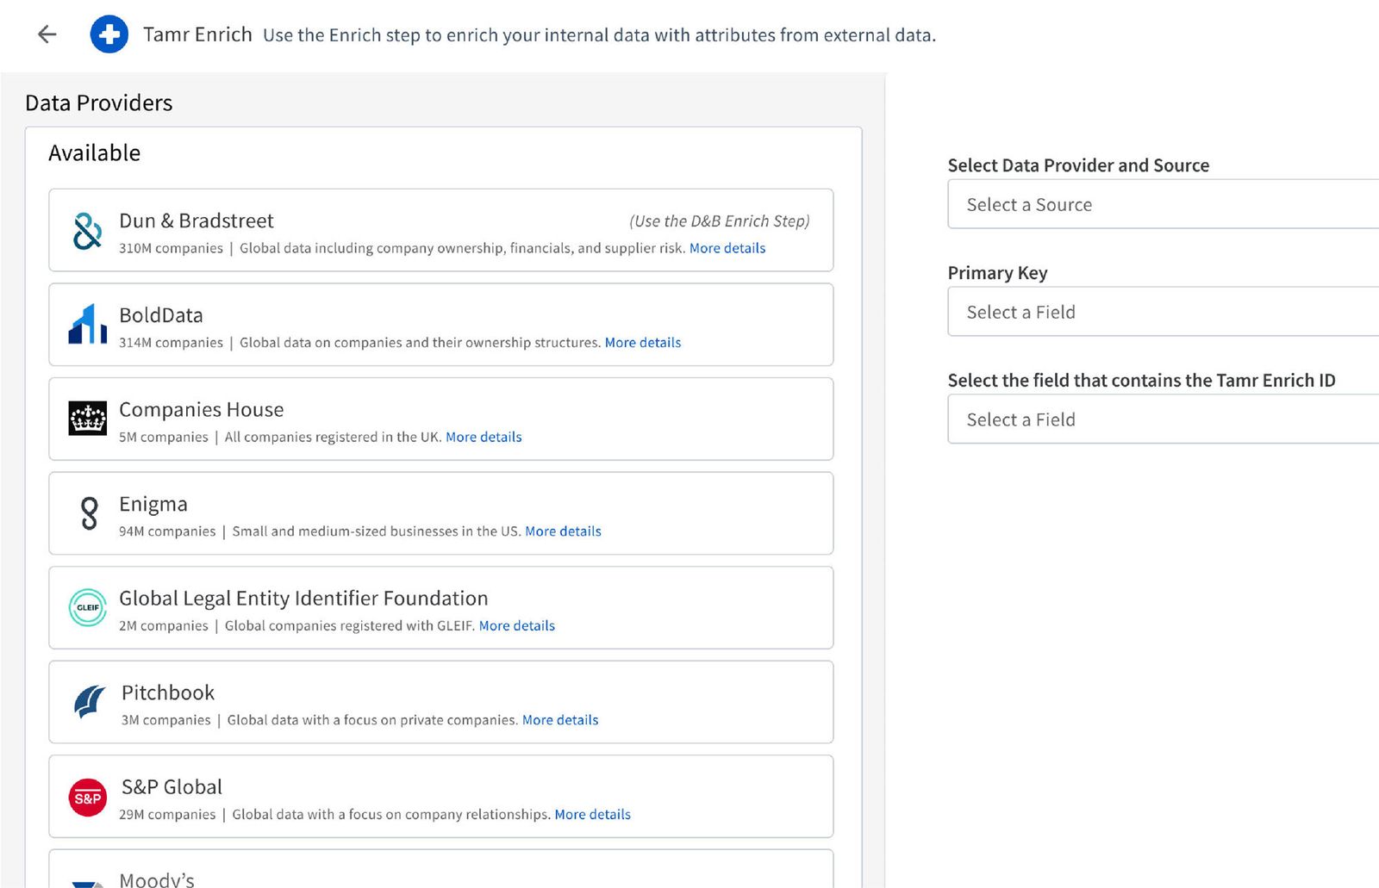Click the back arrow at top left
Viewport: 1379px width, 888px height.
pyautogui.click(x=46, y=34)
